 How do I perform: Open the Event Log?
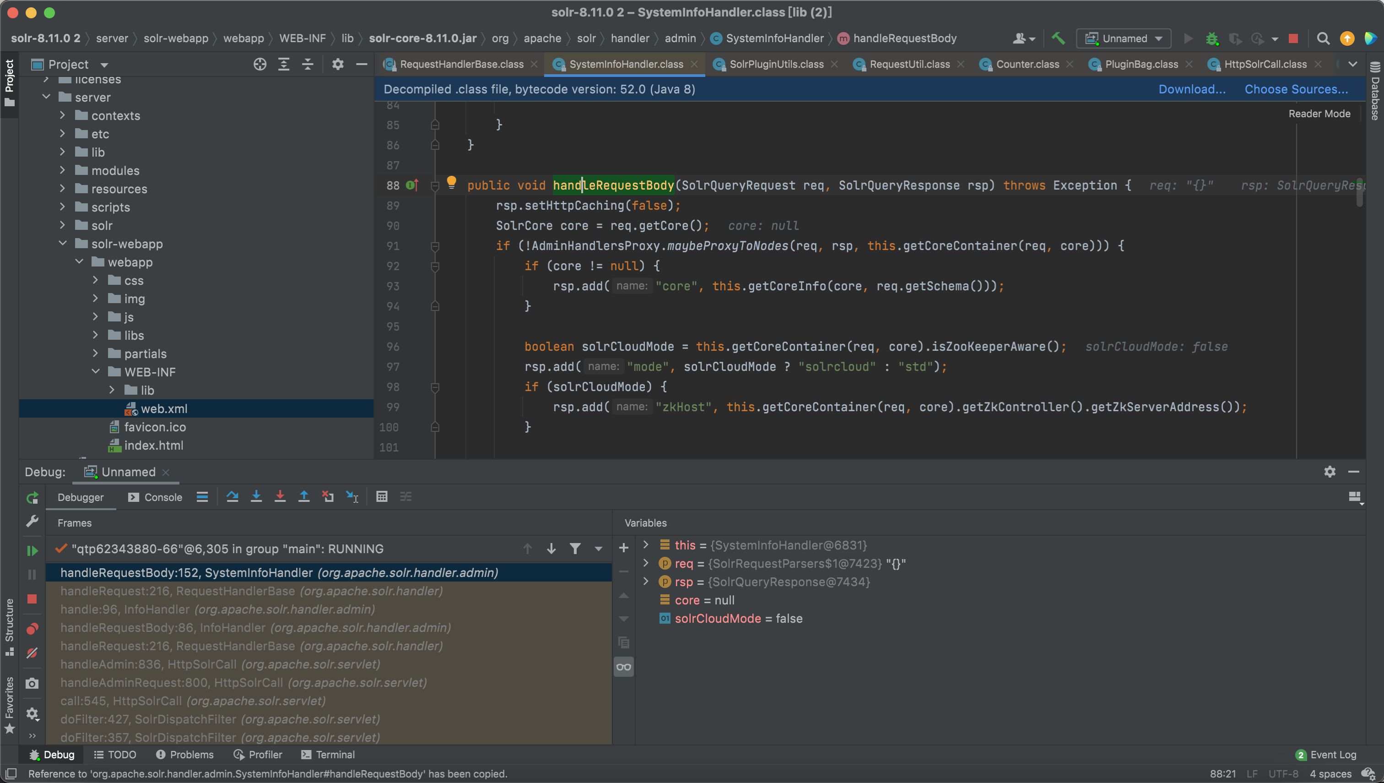point(1326,755)
